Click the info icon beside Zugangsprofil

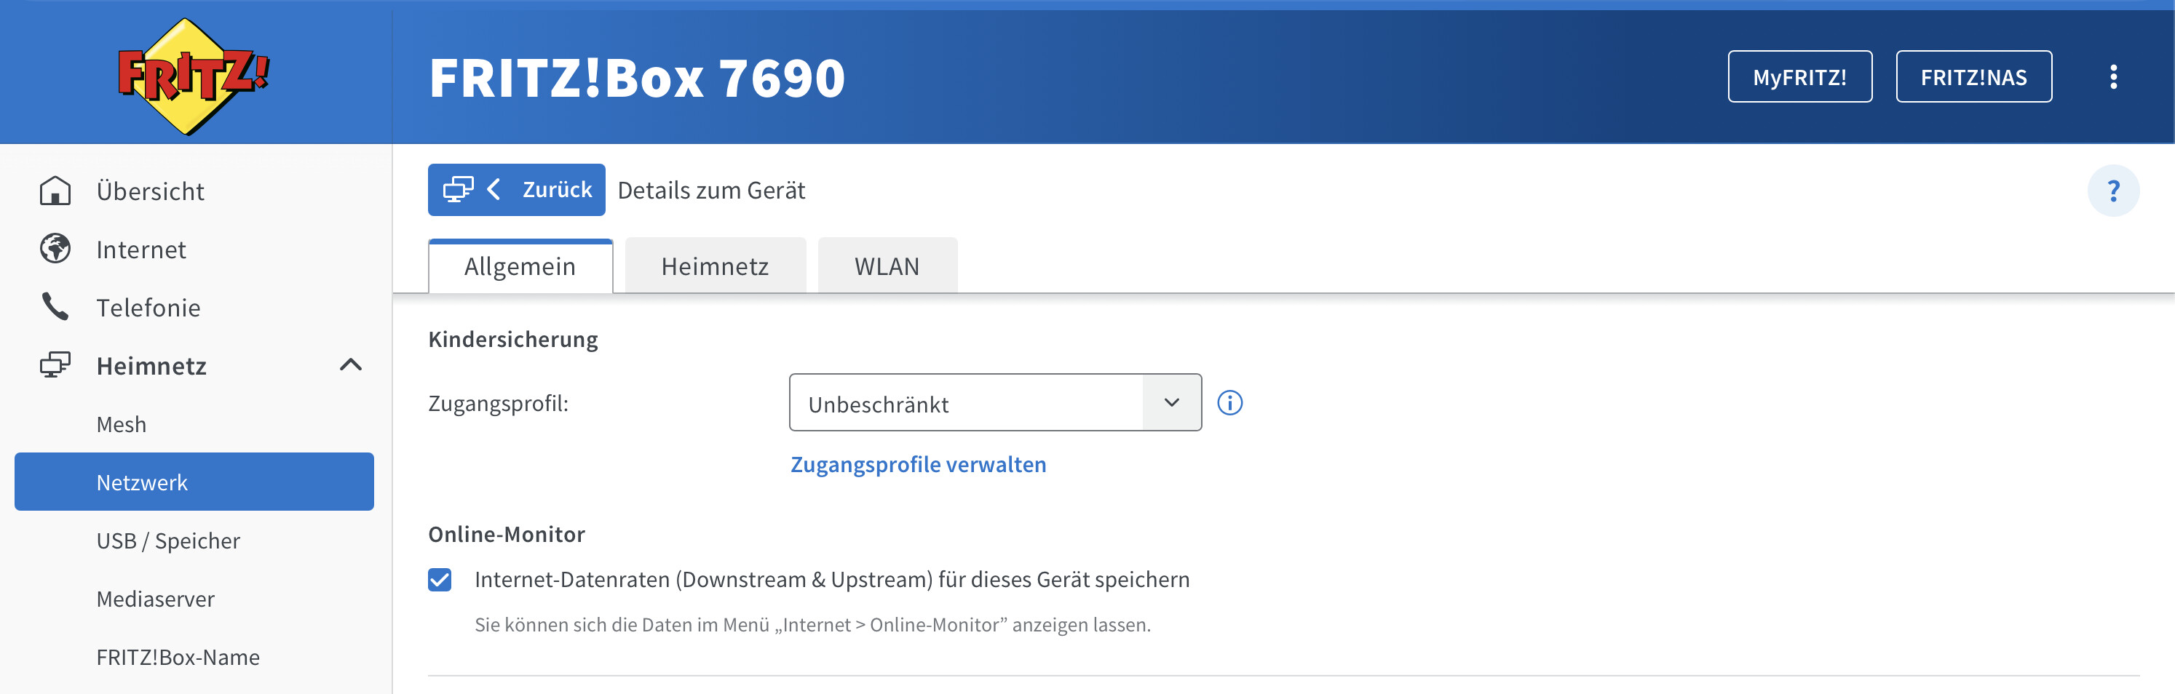(x=1229, y=403)
